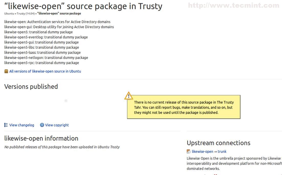Click the yellow no-current-release notice box
Image resolution: width=282 pixels, height=175 pixels.
184,107
